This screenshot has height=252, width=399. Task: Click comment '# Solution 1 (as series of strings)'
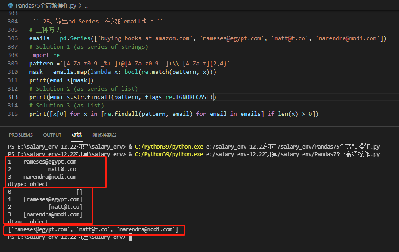tap(88, 46)
